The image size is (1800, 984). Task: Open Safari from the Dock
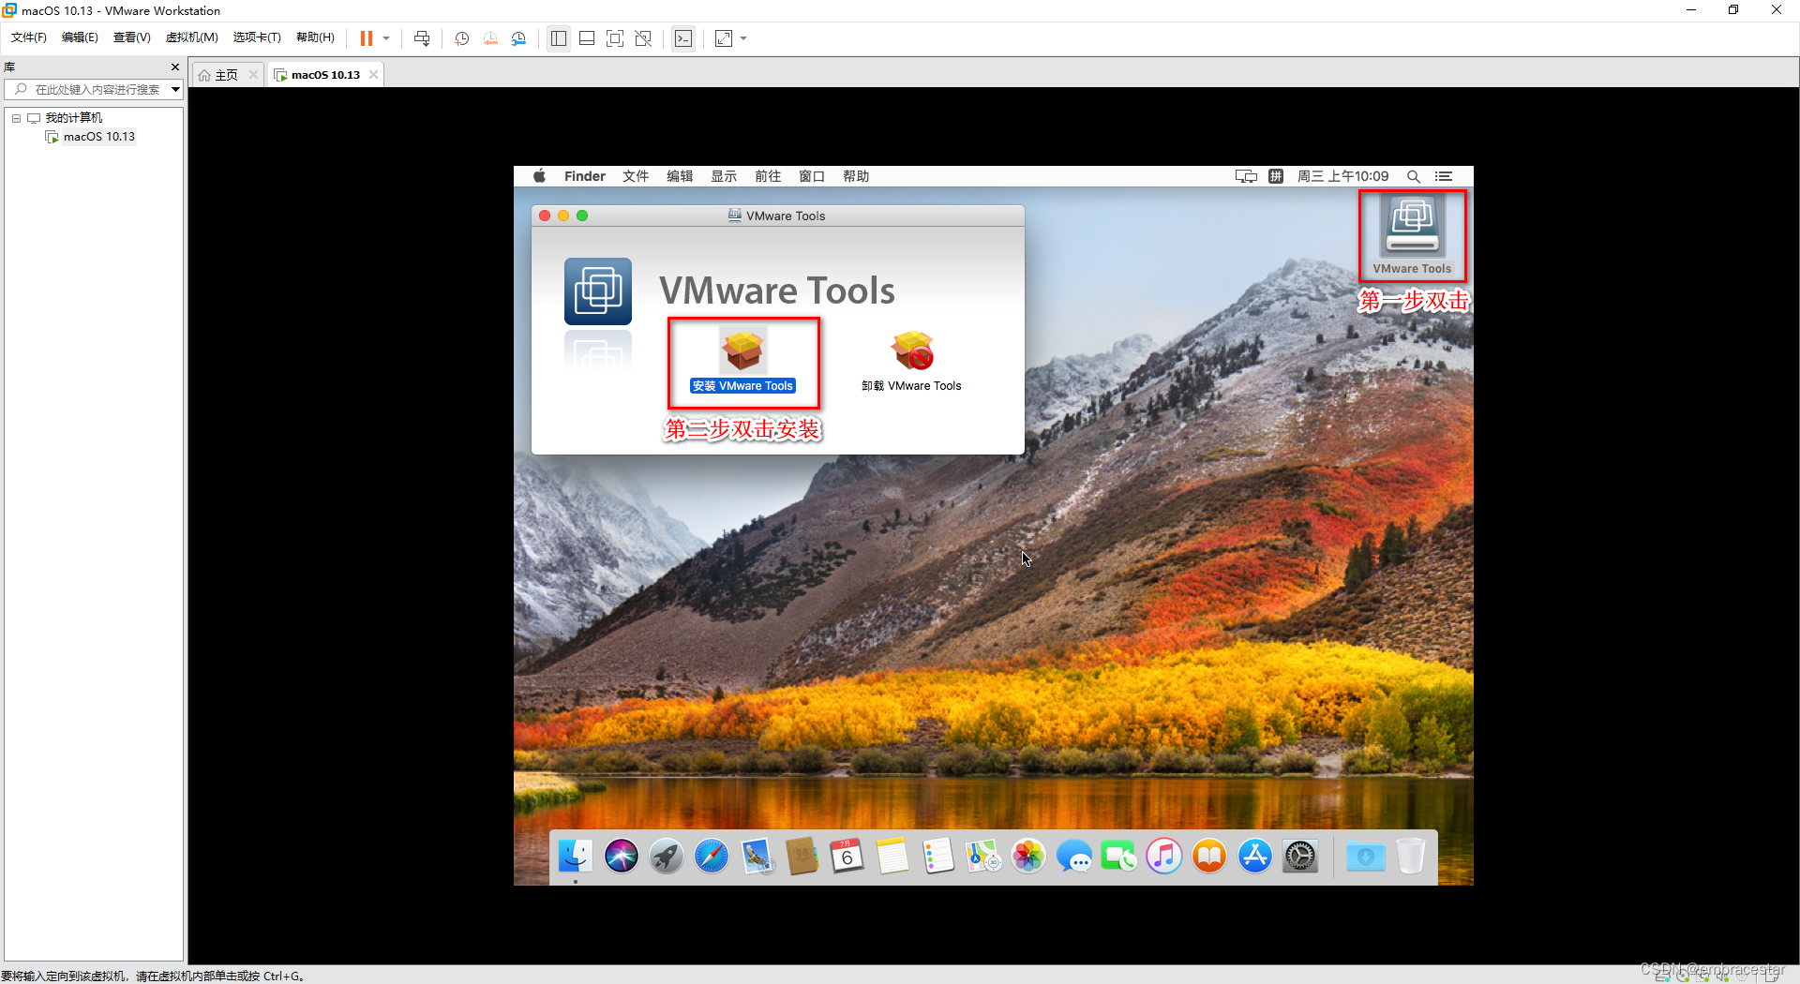tap(712, 856)
